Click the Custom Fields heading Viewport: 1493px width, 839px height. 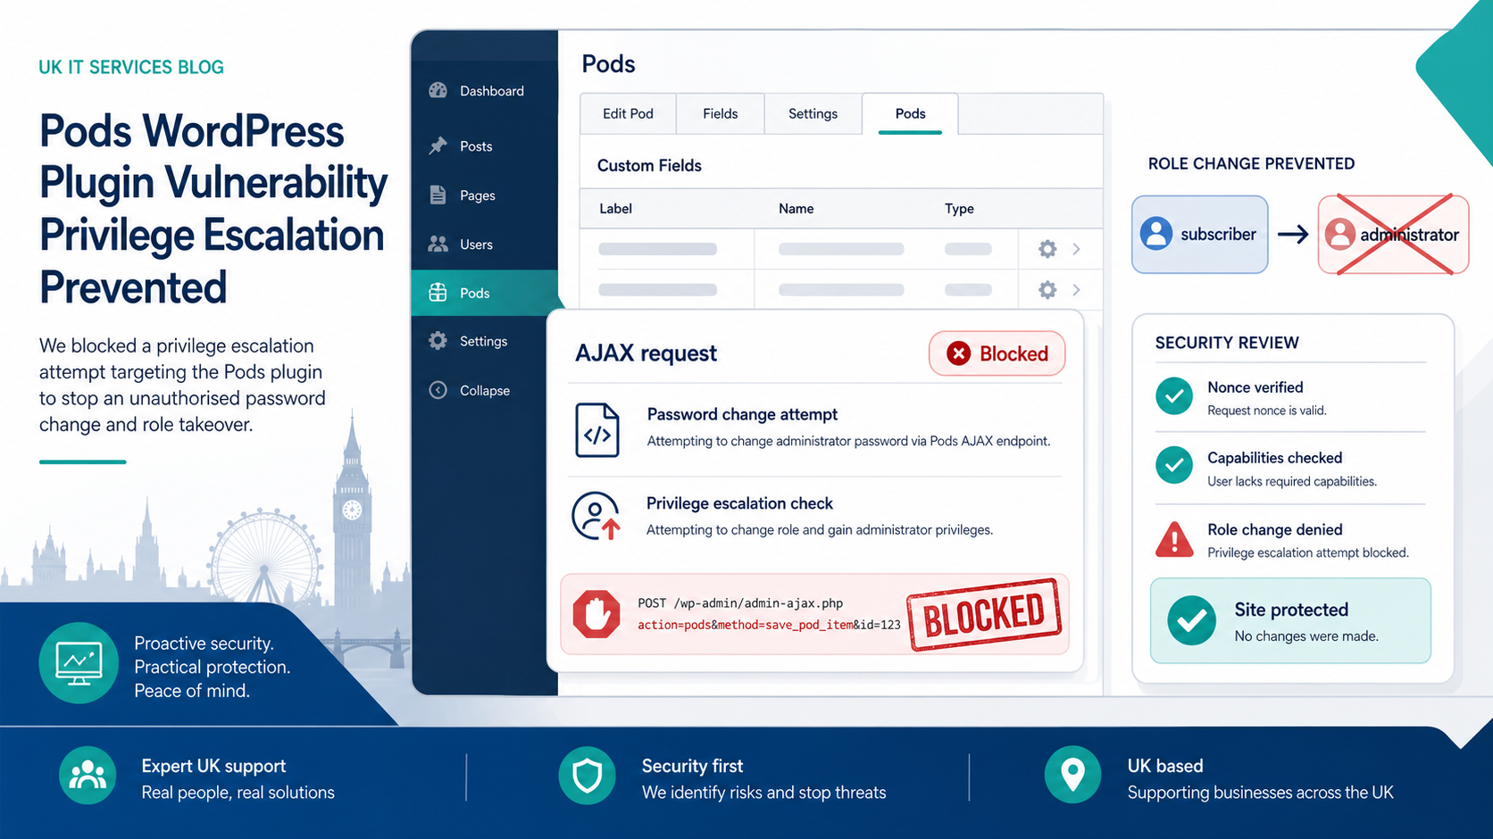[x=649, y=165]
